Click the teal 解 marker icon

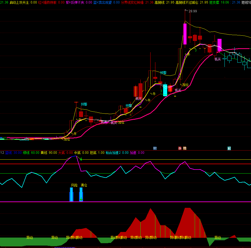pos(229,148)
